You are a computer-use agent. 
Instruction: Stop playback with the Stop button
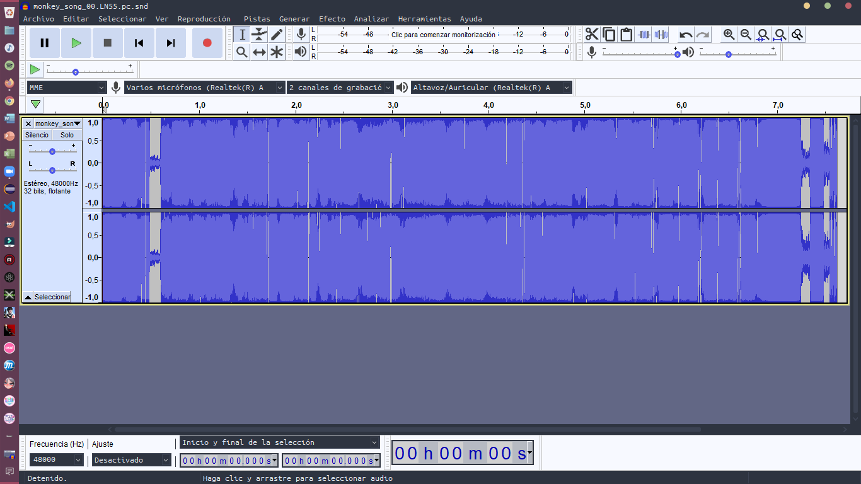(x=108, y=43)
